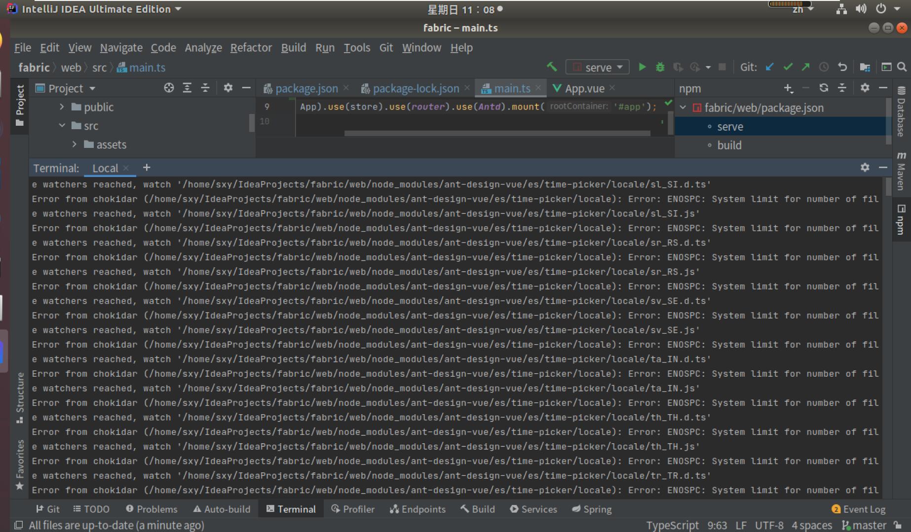Open the Project Structure icon

coord(865,67)
